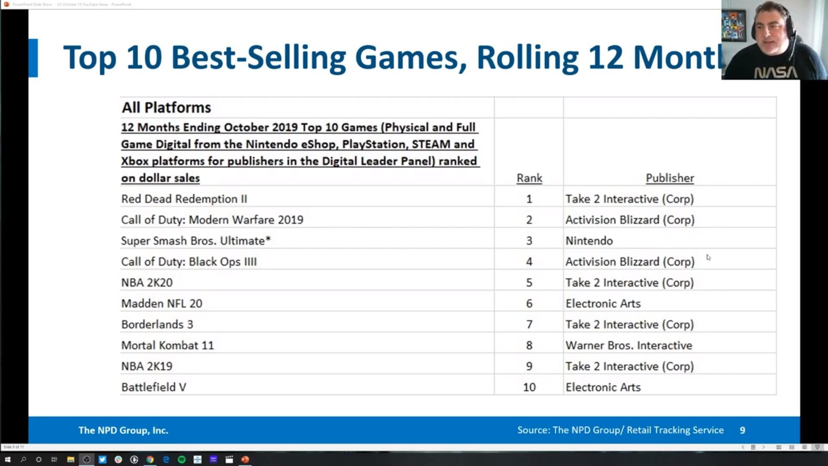Click the webcam video overlay
The image size is (828, 466).
click(774, 40)
